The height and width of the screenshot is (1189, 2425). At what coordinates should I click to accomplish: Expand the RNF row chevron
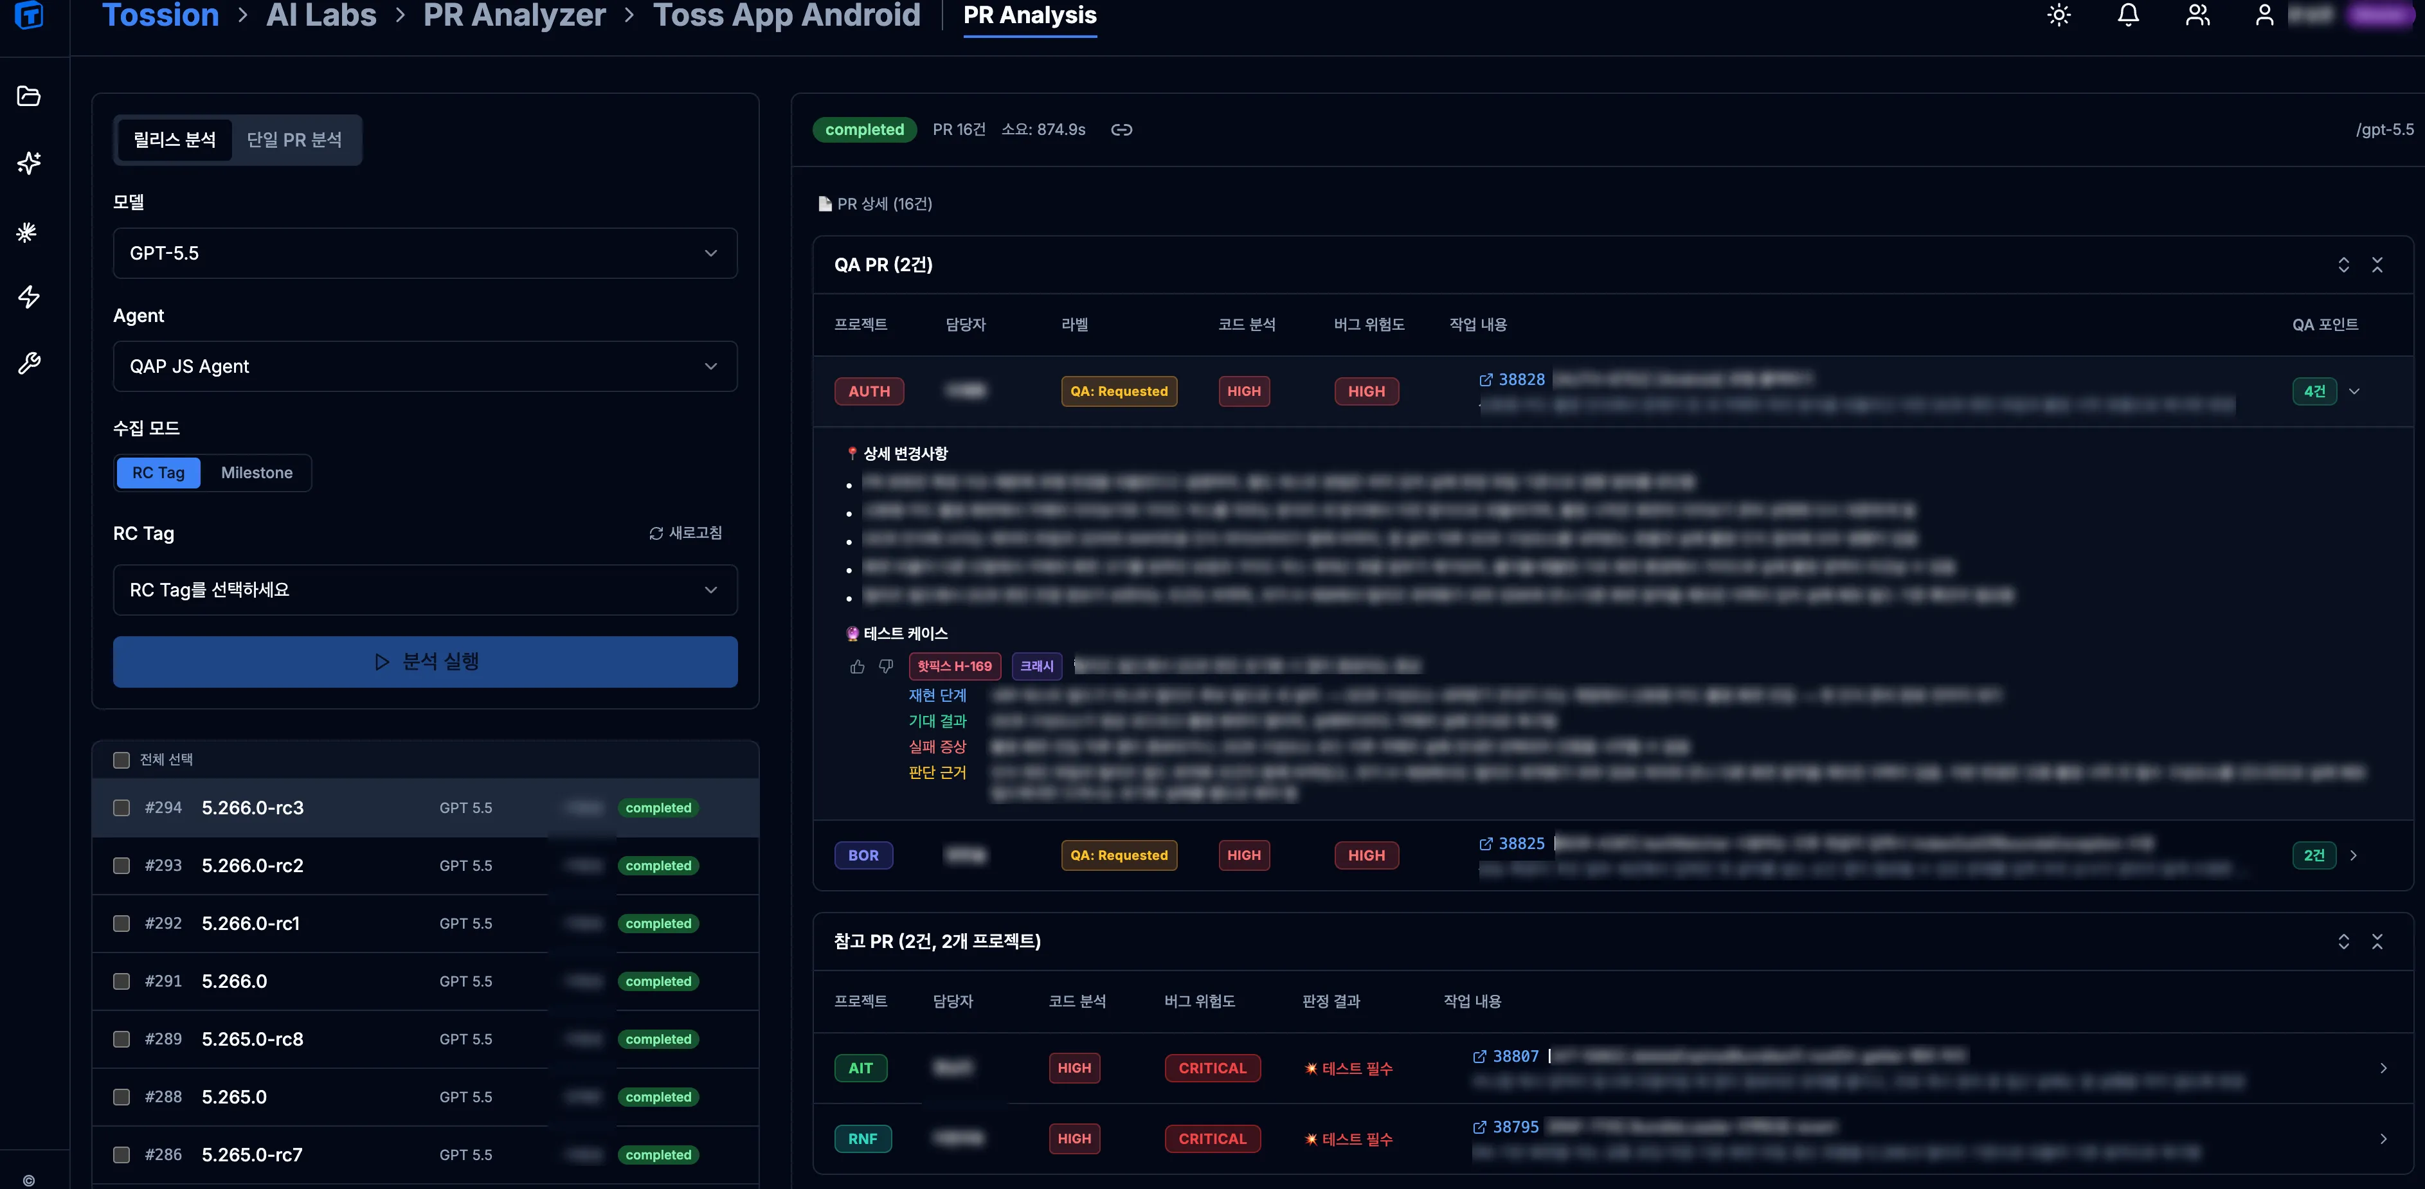[2384, 1139]
